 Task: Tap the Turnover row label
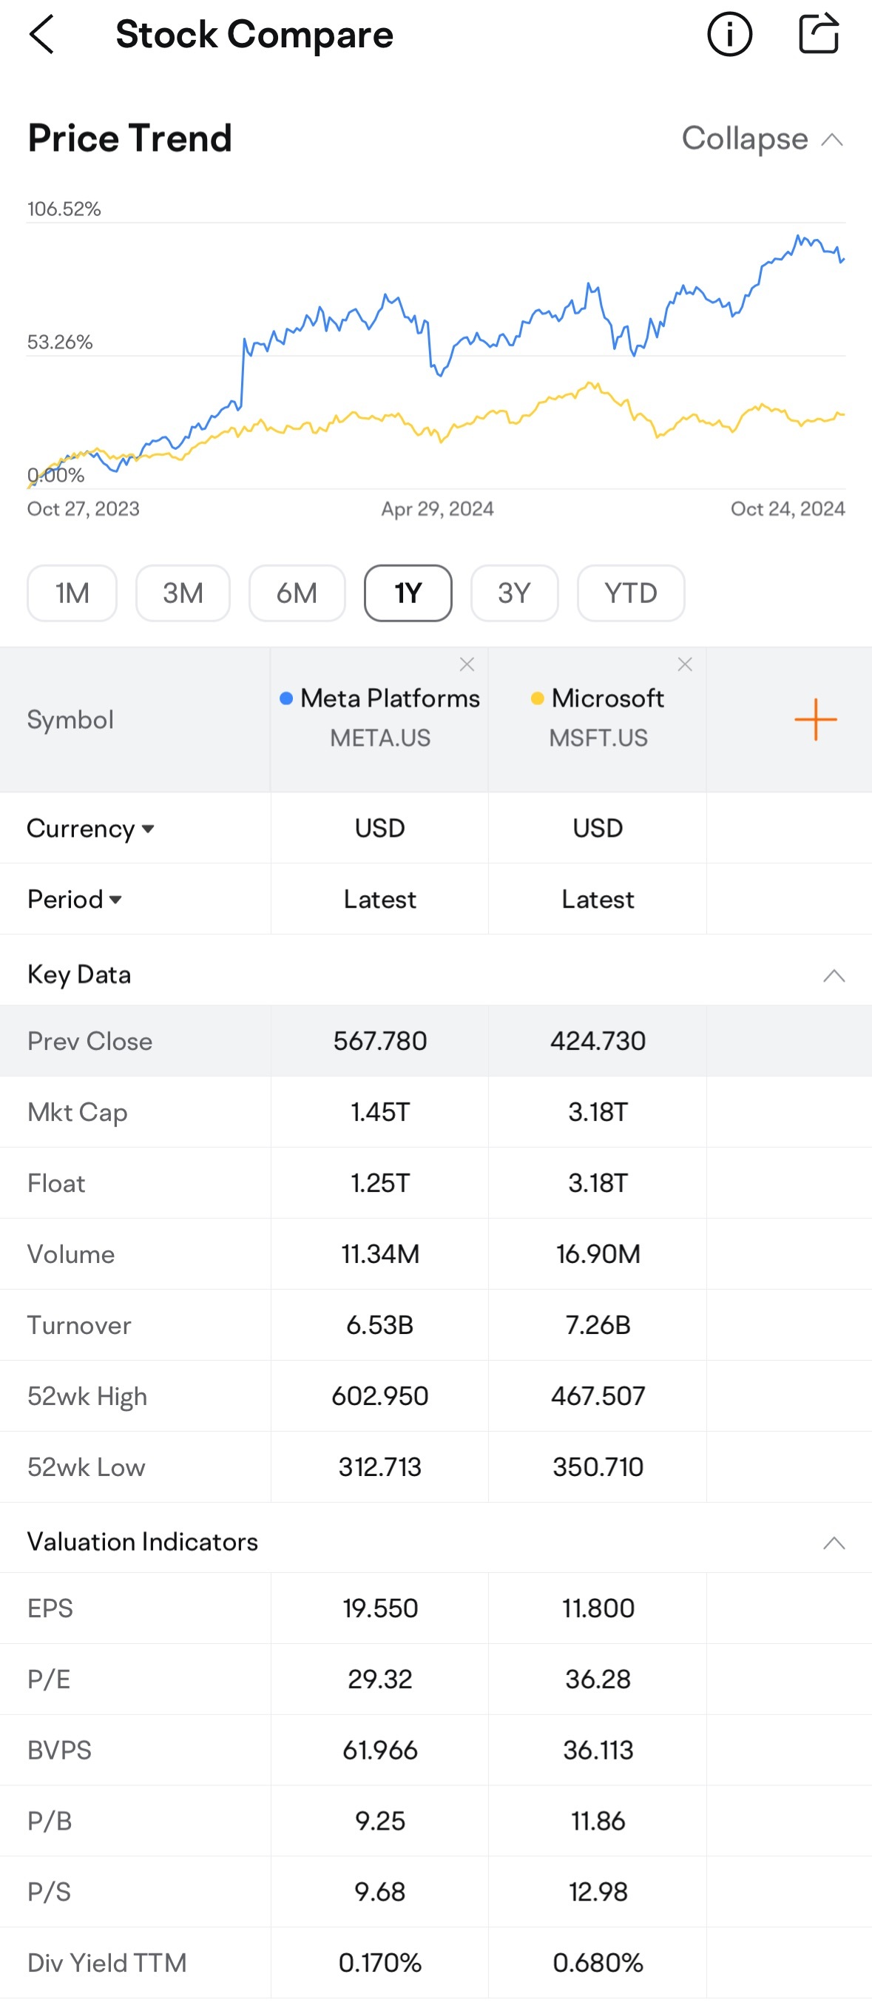click(78, 1324)
